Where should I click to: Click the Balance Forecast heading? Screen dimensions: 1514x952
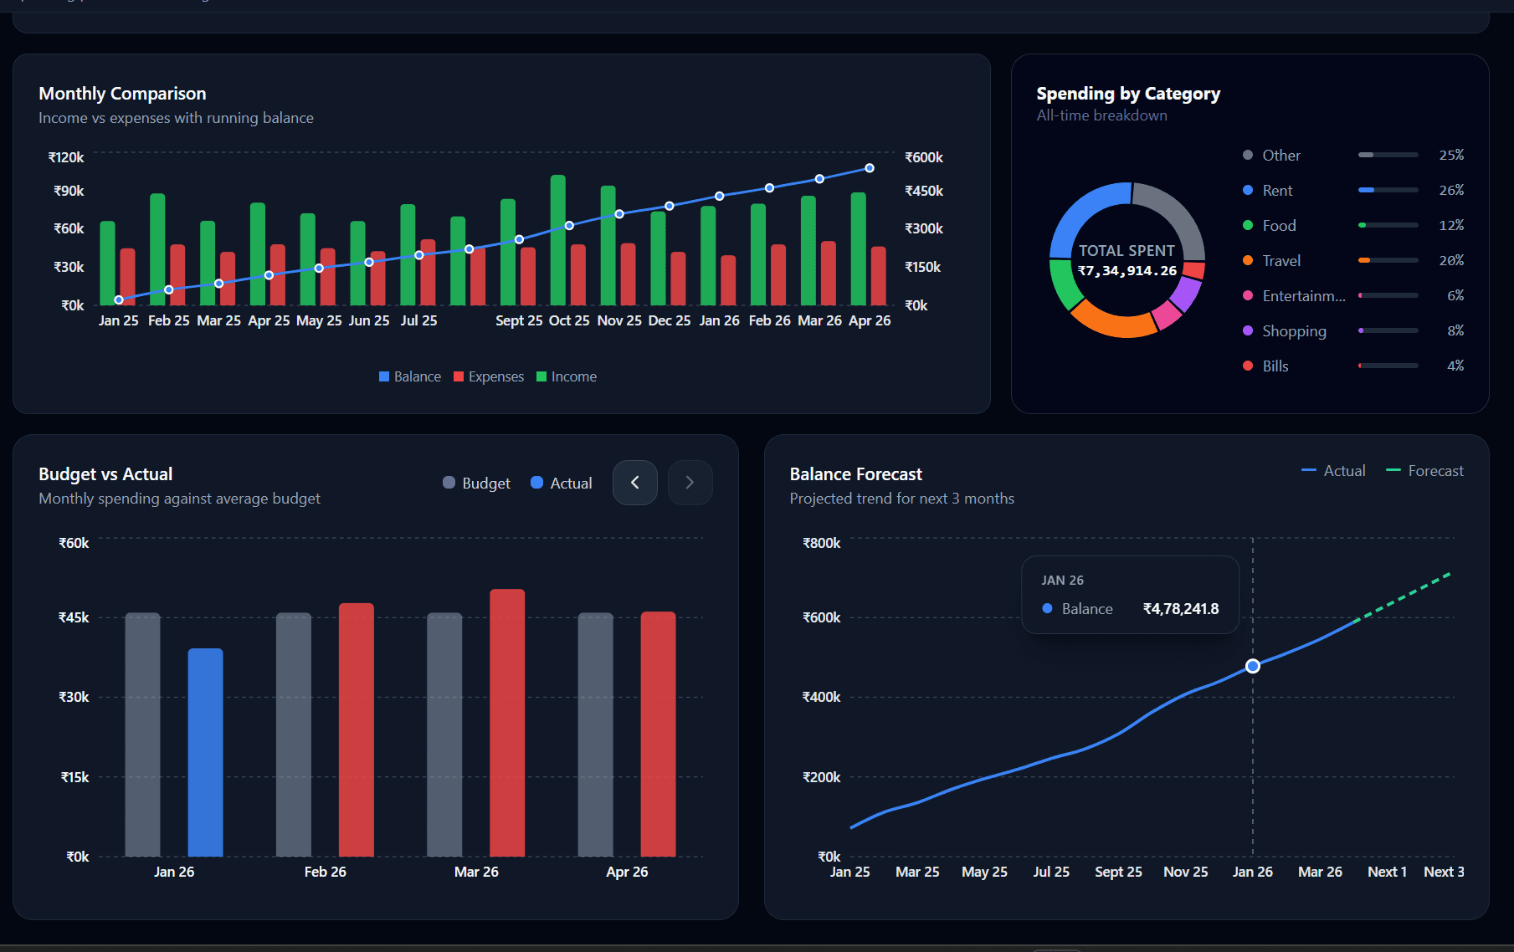(856, 474)
